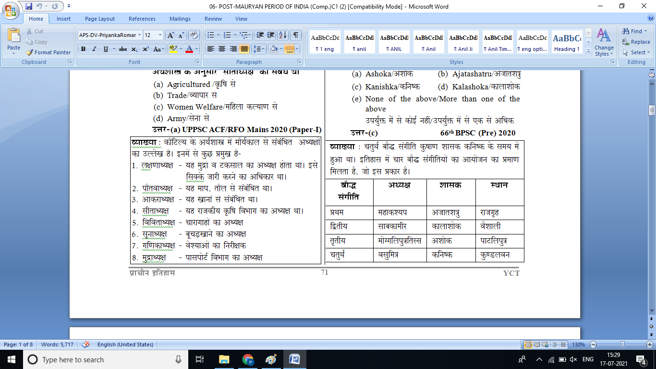Viewport: 656px width, 369px height.
Task: Open the Replace dialog
Action: (636, 42)
